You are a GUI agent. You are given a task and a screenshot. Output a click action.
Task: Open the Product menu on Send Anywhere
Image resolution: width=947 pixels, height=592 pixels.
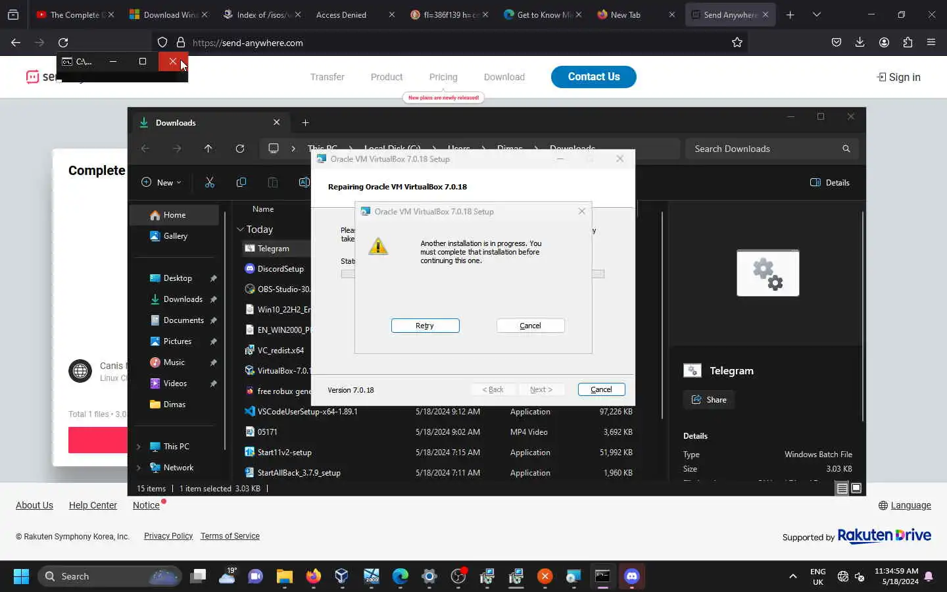click(387, 77)
